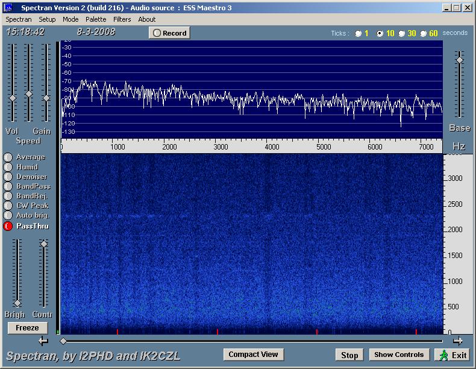The width and height of the screenshot is (476, 369).
Task: Enable the CW Peak option
Action: [x=8, y=206]
